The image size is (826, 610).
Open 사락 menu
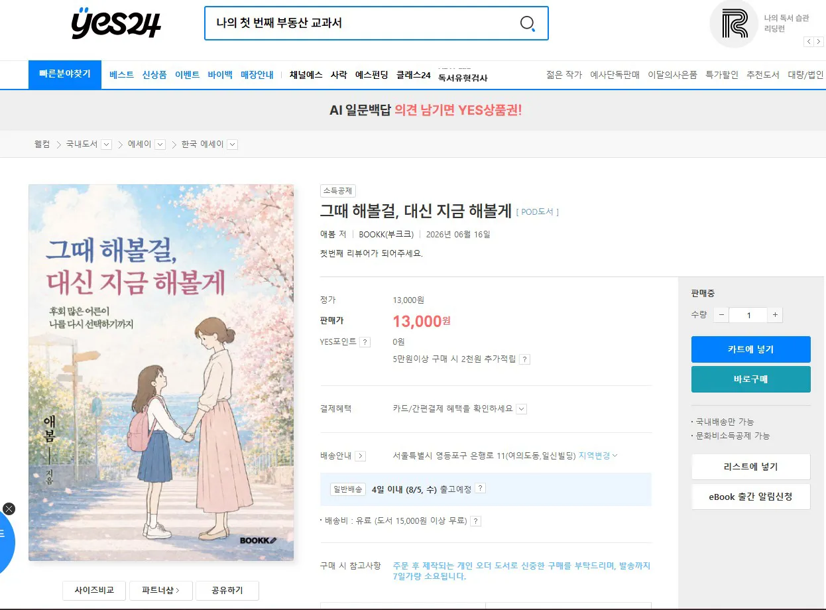339,75
